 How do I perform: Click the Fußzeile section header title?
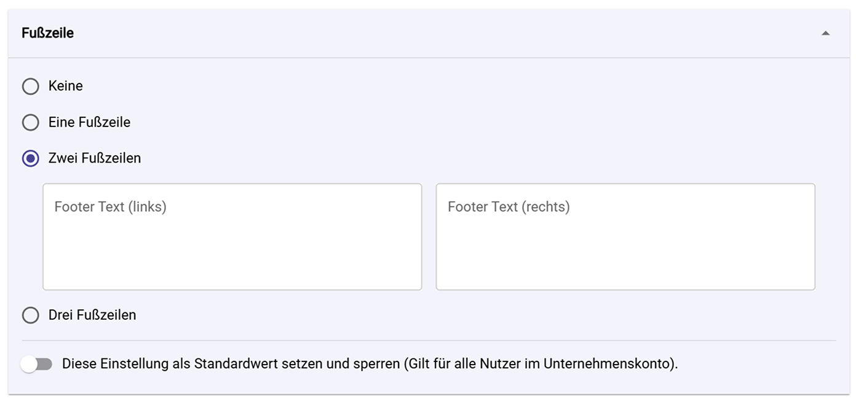click(47, 33)
